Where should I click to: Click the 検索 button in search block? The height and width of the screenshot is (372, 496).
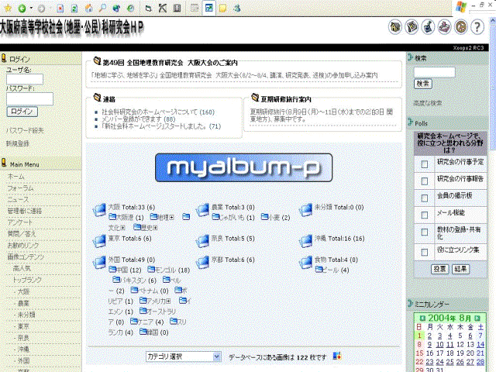(423, 84)
